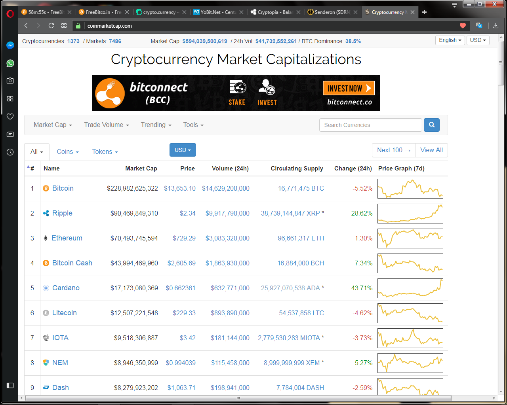Click the Markets 7486 link
This screenshot has height=405, width=507.
115,41
